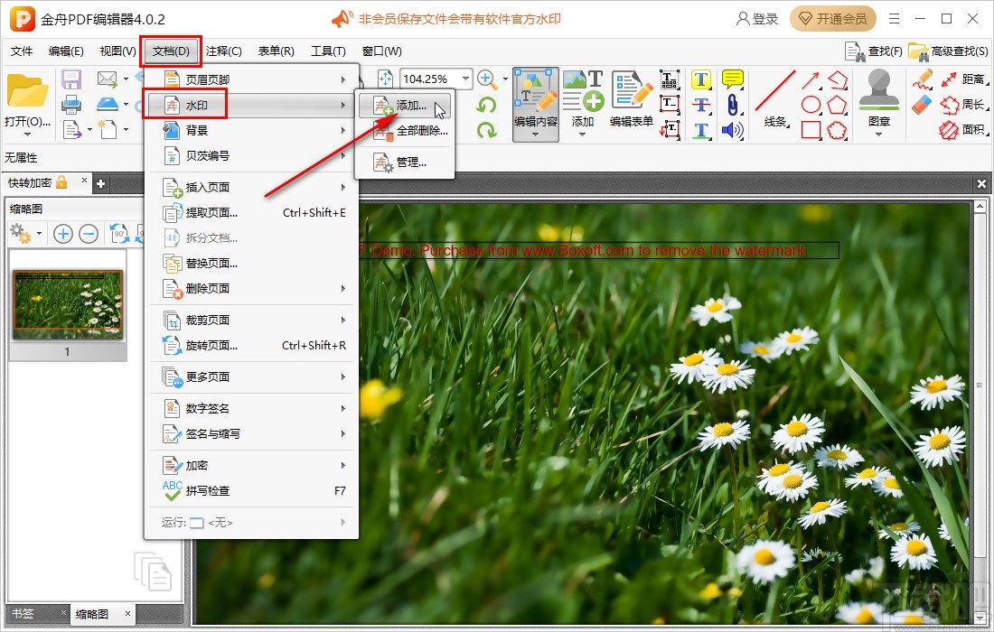Click the Advanced Find(S) button
994x632 pixels.
coord(948,51)
